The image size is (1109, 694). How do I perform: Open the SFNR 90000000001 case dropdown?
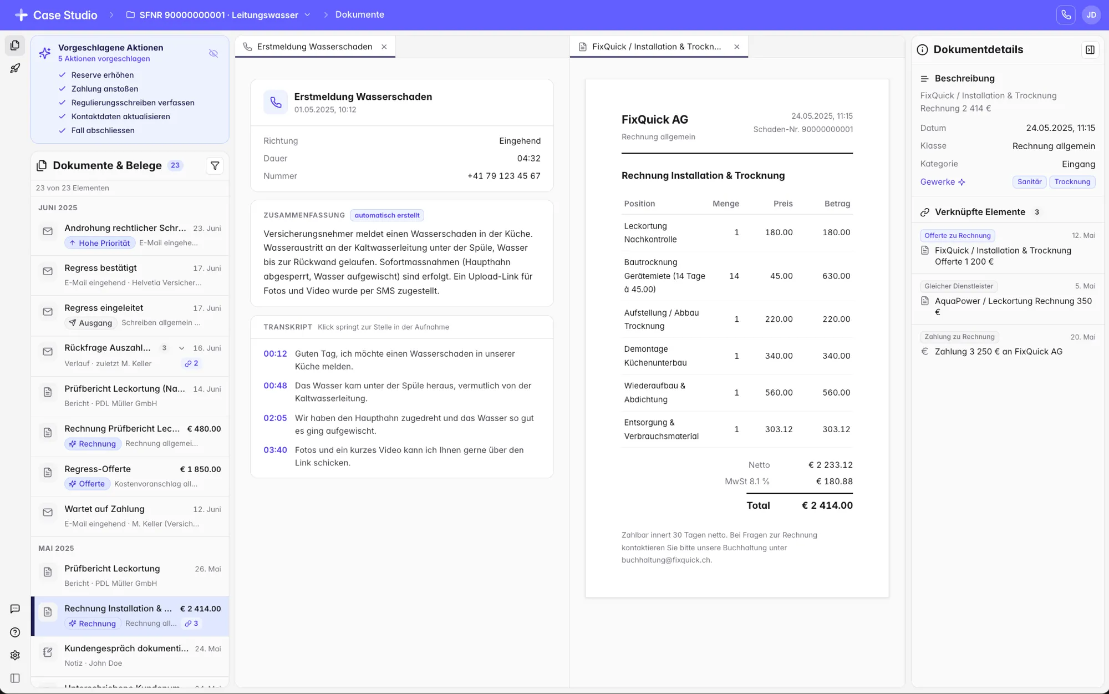click(218, 15)
